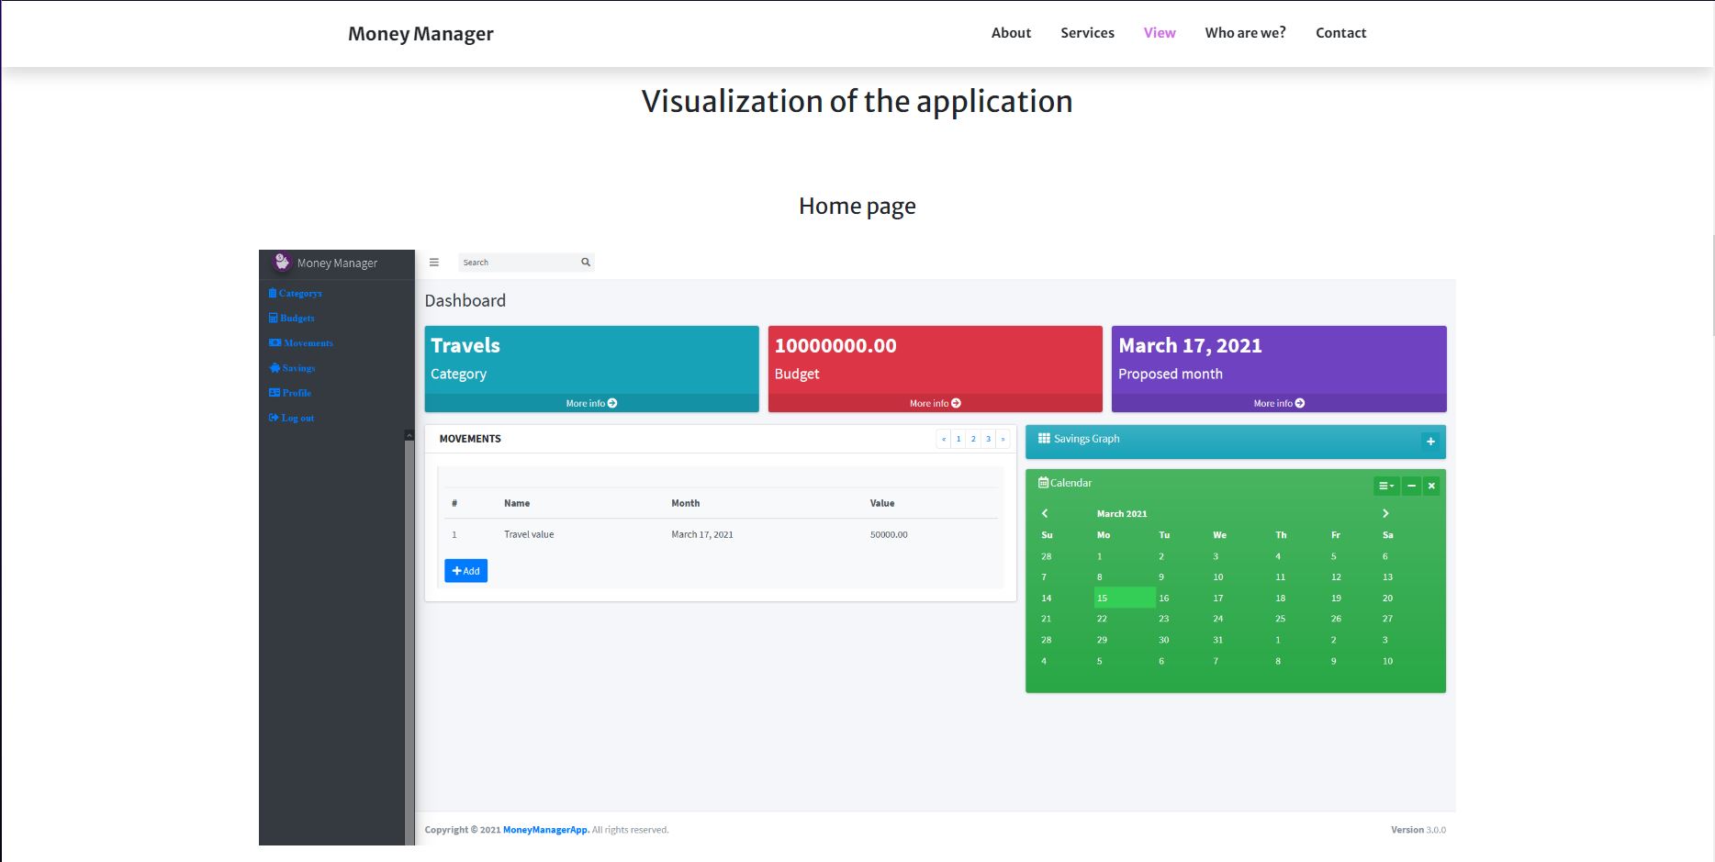Image resolution: width=1715 pixels, height=862 pixels.
Task: Click the piggy bank Money Manager logo
Action: [x=282, y=263]
